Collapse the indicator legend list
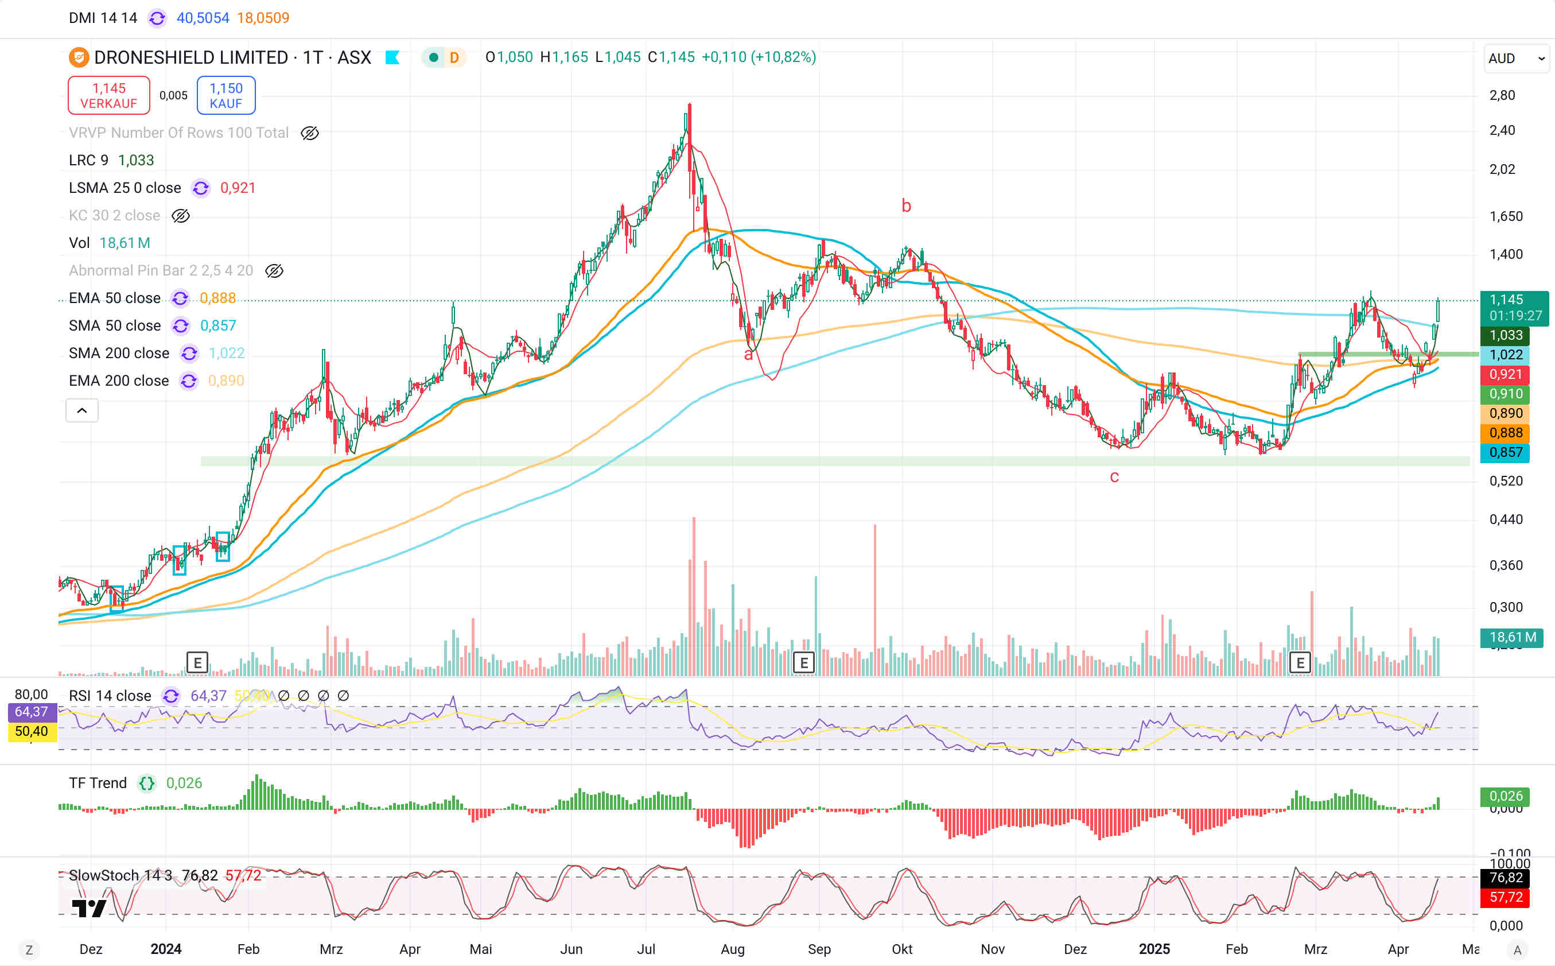The image size is (1555, 966). click(81, 411)
